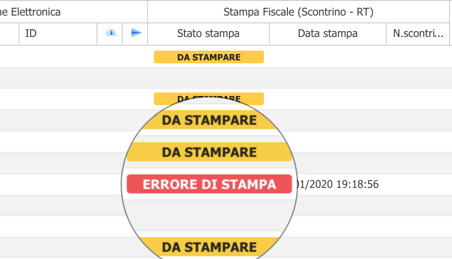Click the topmost DA STAMPARE badge inside the magnifier circle
Image resolution: width=452 pixels, height=259 pixels.
tap(209, 120)
